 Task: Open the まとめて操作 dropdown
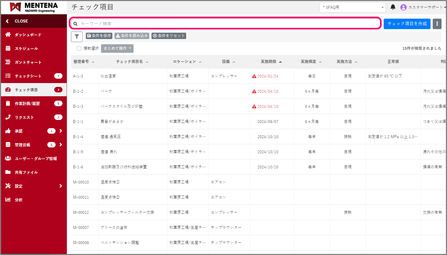coord(117,48)
